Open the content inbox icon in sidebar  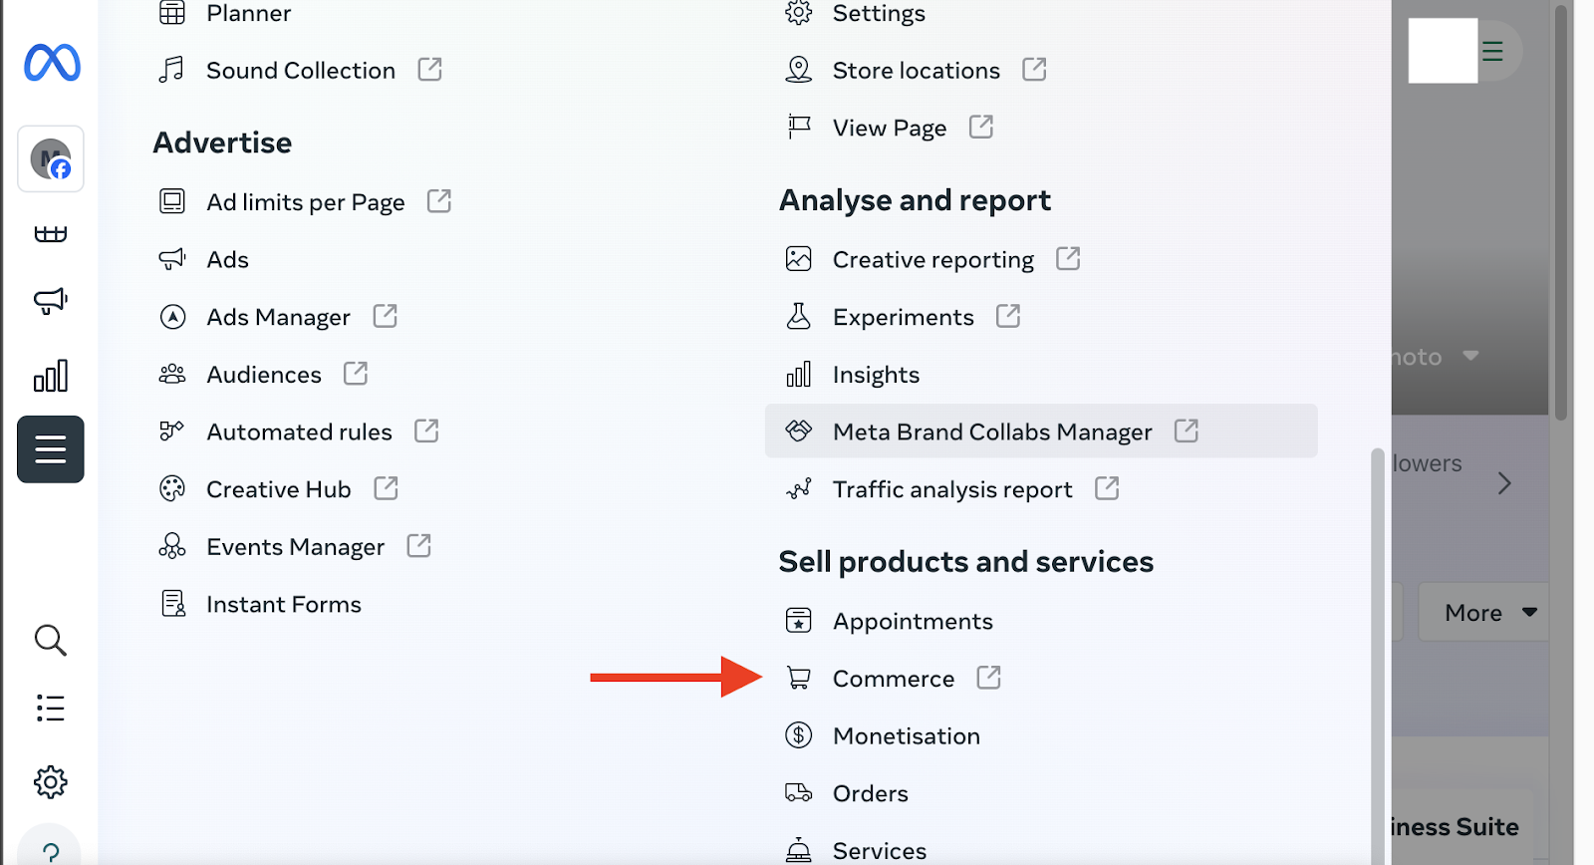(51, 234)
